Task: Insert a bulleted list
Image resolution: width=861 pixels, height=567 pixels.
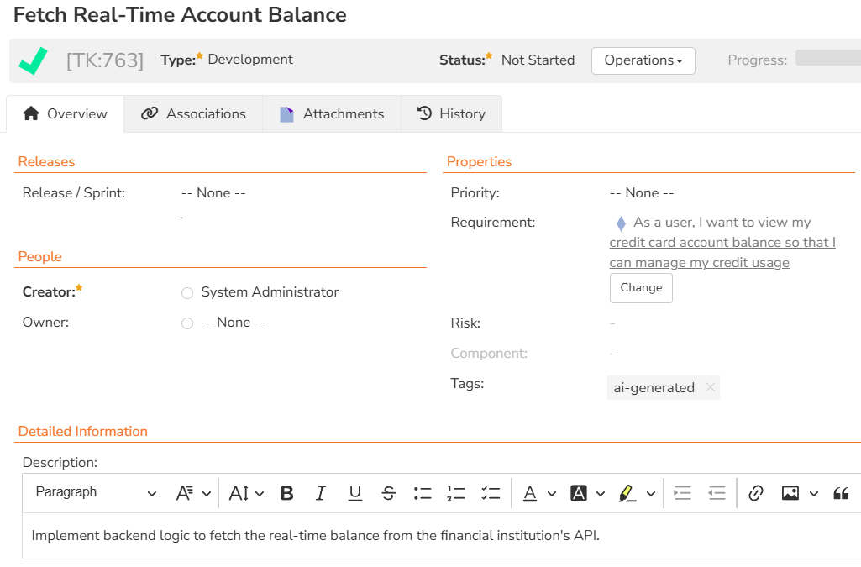Action: pos(422,494)
